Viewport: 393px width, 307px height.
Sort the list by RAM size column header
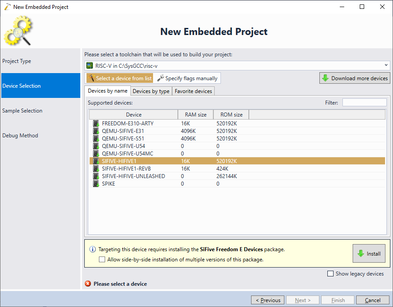coord(196,114)
